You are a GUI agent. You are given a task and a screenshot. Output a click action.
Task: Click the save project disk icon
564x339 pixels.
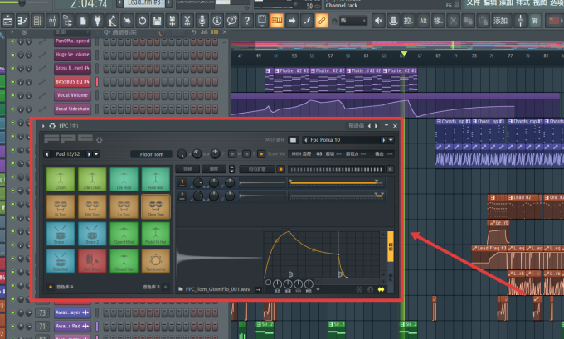158,21
